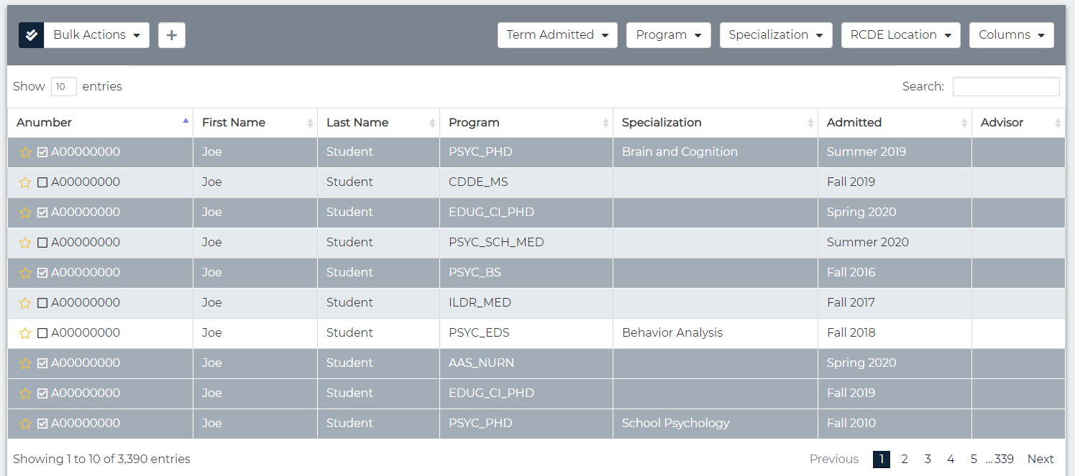Click the Next pagination link
The height and width of the screenshot is (476, 1075).
[1040, 459]
